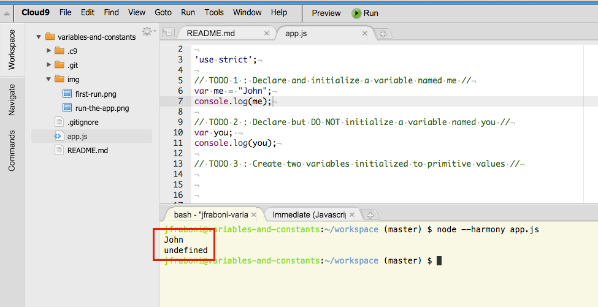The image size is (598, 307).
Task: Click the .git folder icon
Action: [x=59, y=65]
